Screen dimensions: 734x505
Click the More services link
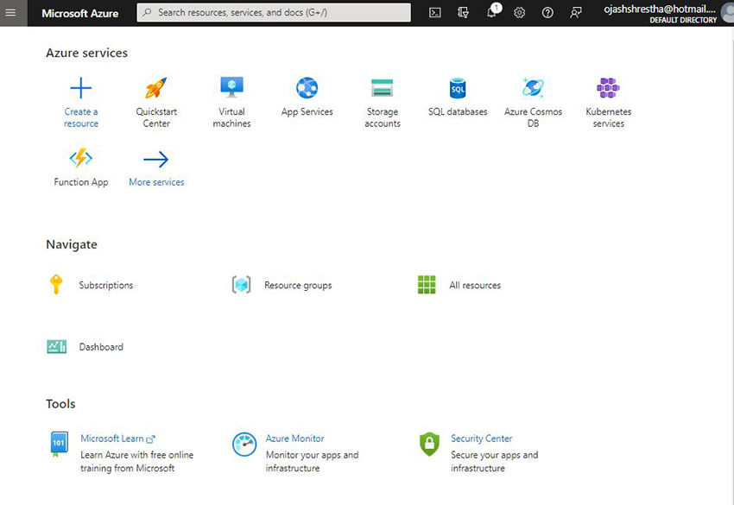155,181
